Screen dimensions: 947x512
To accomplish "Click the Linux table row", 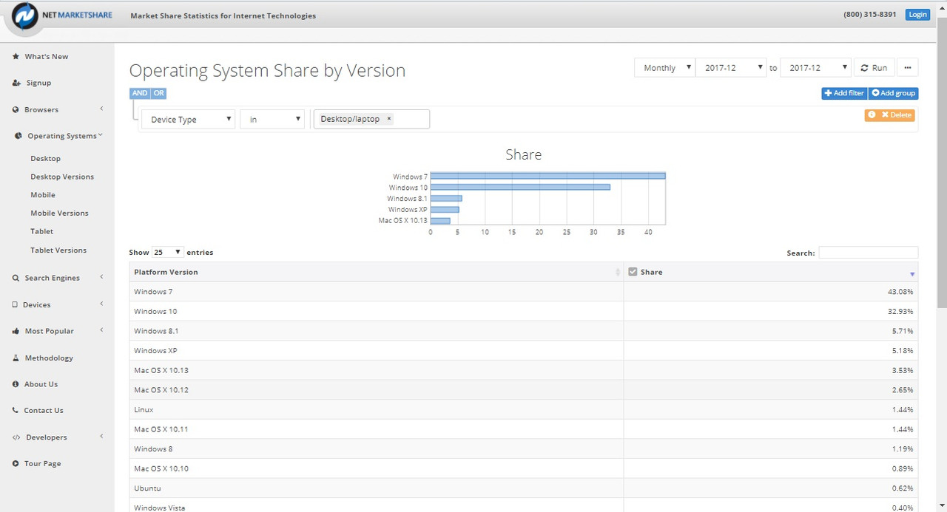I will (524, 409).
